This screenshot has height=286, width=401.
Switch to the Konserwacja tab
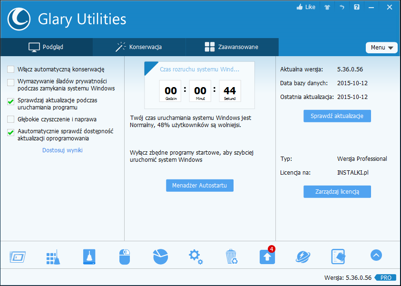(x=138, y=47)
